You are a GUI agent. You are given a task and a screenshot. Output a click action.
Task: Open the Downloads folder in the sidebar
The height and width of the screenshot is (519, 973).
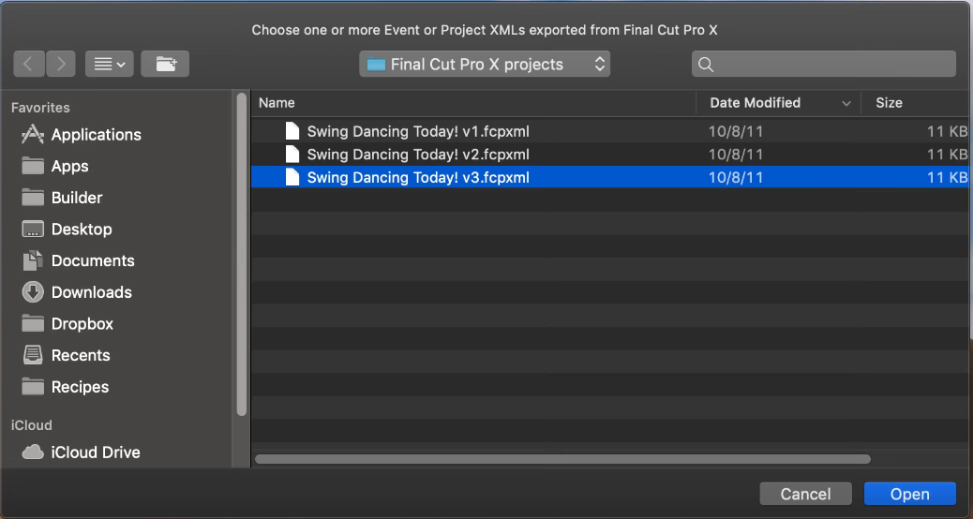pyautogui.click(x=91, y=292)
